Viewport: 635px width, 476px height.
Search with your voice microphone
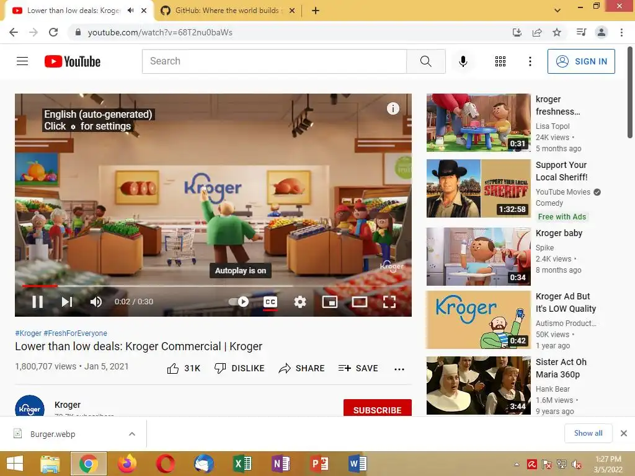tap(463, 61)
